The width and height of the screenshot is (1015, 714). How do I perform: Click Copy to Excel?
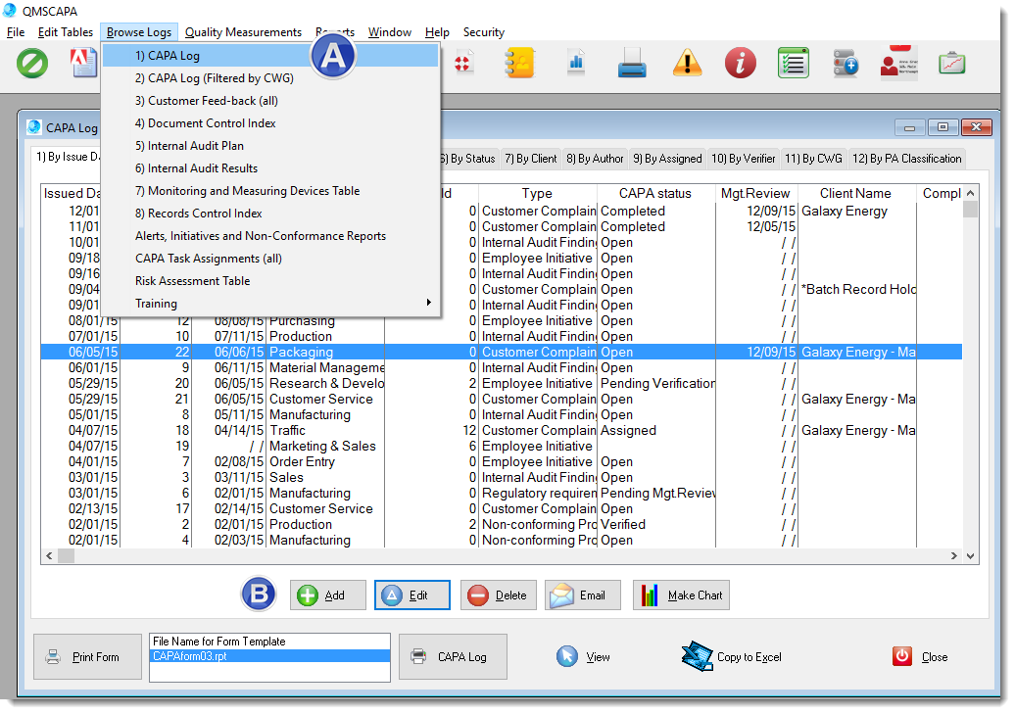(x=732, y=657)
